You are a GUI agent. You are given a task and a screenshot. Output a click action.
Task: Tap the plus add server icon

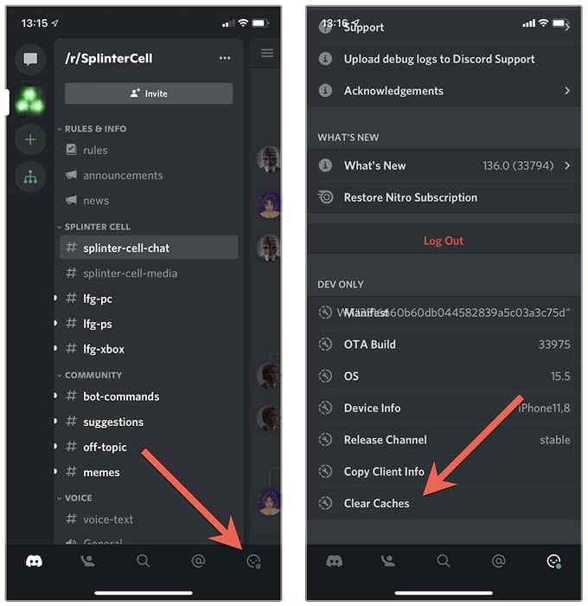[30, 139]
